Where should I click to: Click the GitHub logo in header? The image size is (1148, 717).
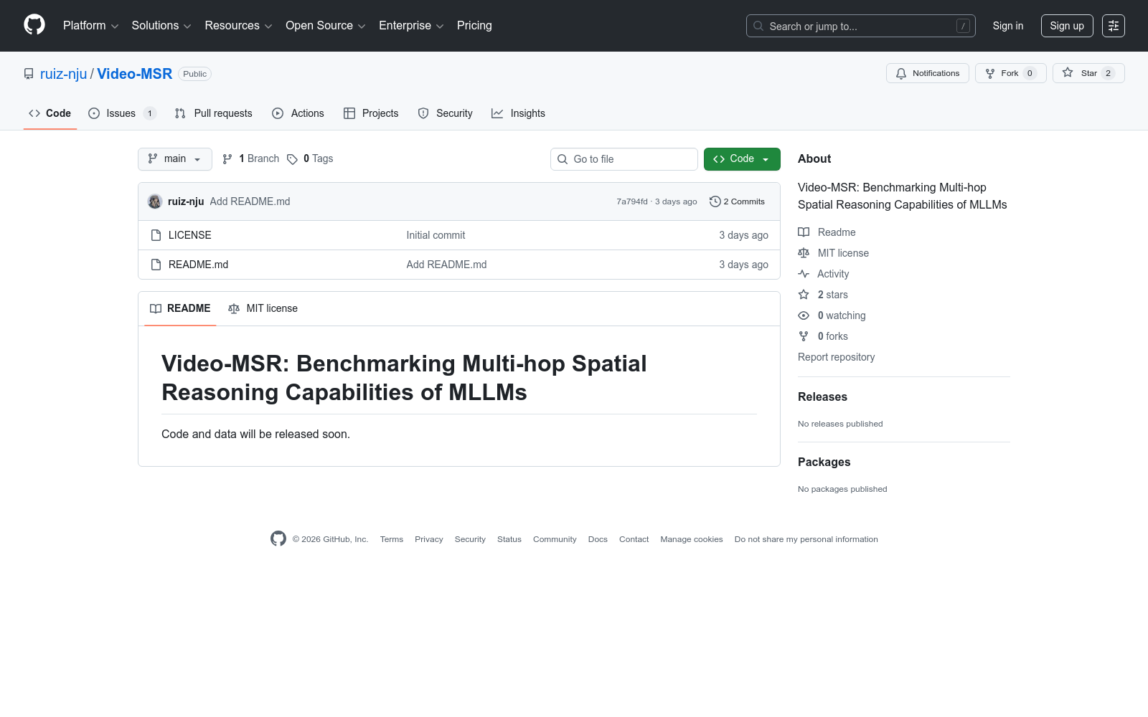tap(34, 25)
